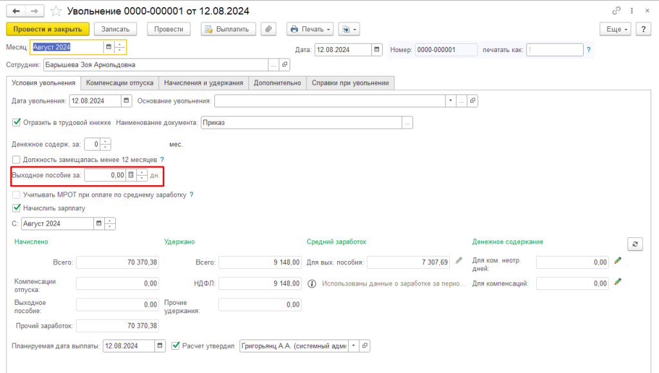
Task: Switch to 'Компенсации отпуска' tab
Action: (x=120, y=82)
